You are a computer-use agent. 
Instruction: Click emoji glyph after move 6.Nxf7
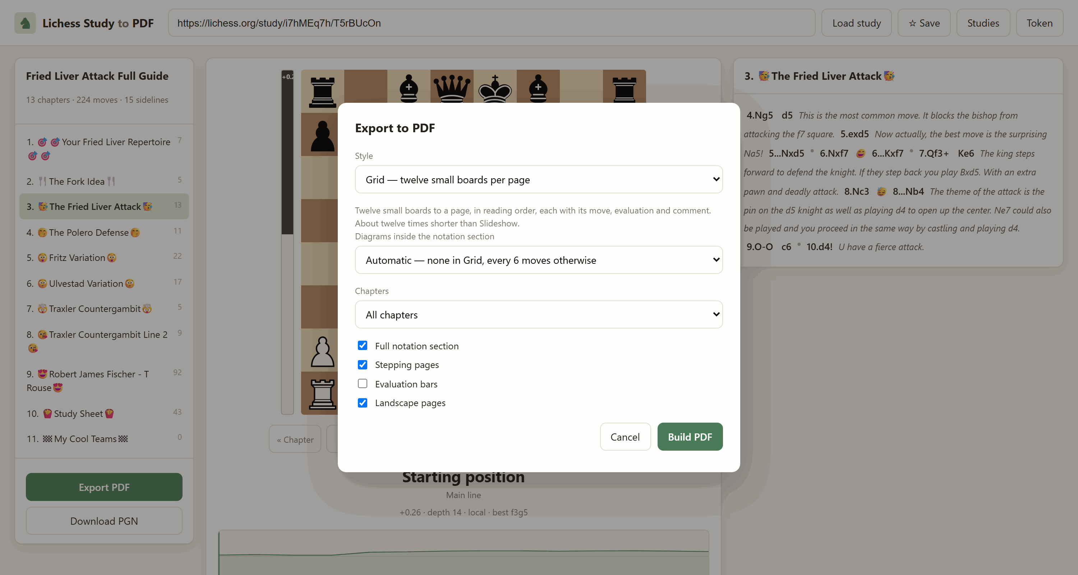pyautogui.click(x=860, y=153)
